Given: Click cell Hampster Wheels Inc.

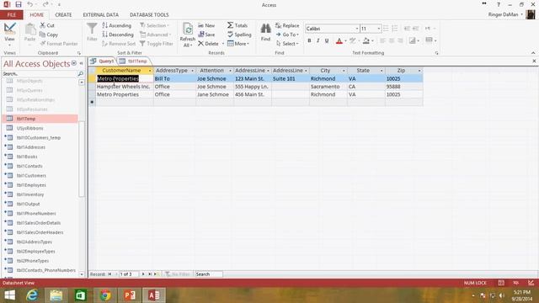Looking at the screenshot, I should coord(124,87).
